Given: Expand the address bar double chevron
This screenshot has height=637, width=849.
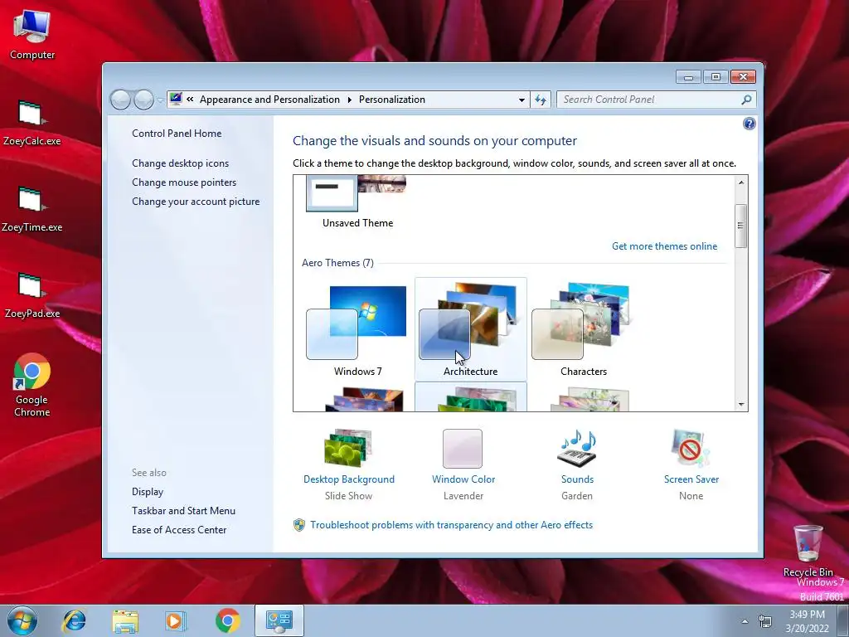Looking at the screenshot, I should point(190,100).
